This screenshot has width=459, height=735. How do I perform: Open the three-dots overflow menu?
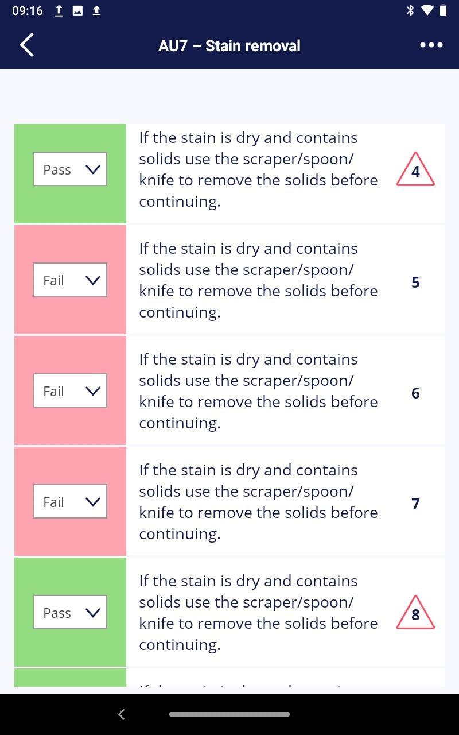pyautogui.click(x=431, y=45)
